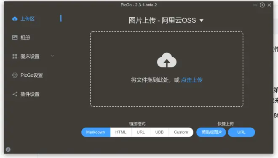Select URL link format option
The image size is (278, 158).
click(x=141, y=132)
